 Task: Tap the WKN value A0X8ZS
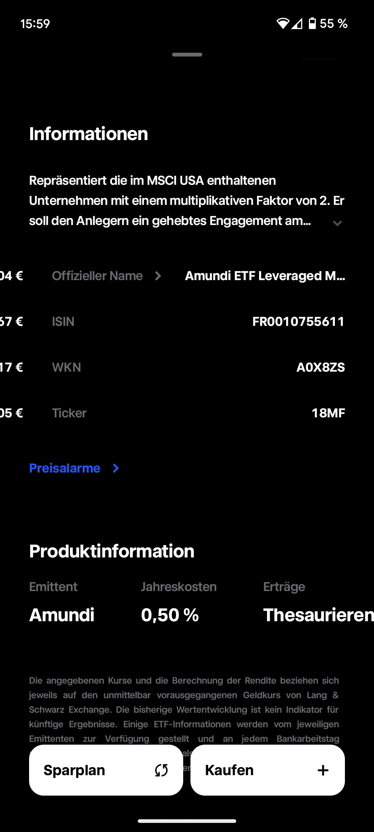(320, 367)
